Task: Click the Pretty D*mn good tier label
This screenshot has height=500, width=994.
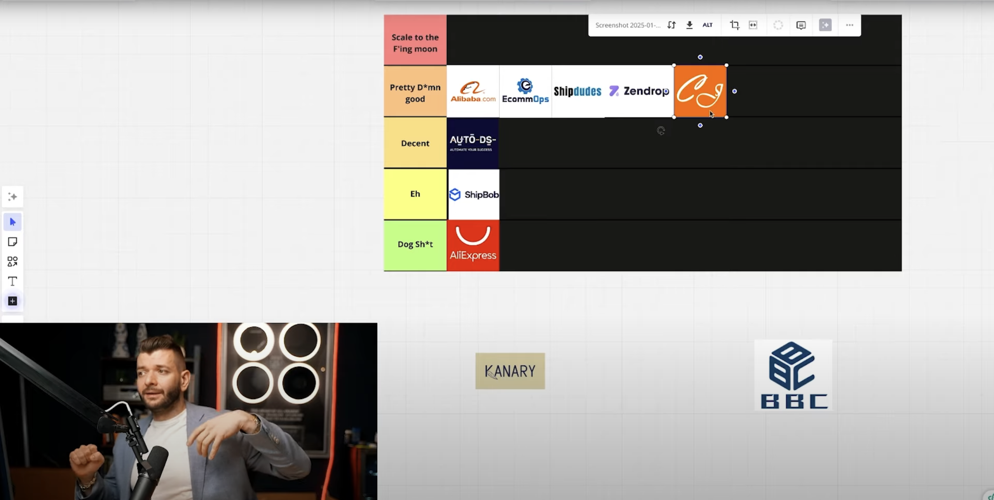Action: pyautogui.click(x=415, y=91)
